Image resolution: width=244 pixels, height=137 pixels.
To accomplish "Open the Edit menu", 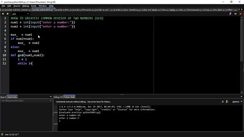I will 9,6.
